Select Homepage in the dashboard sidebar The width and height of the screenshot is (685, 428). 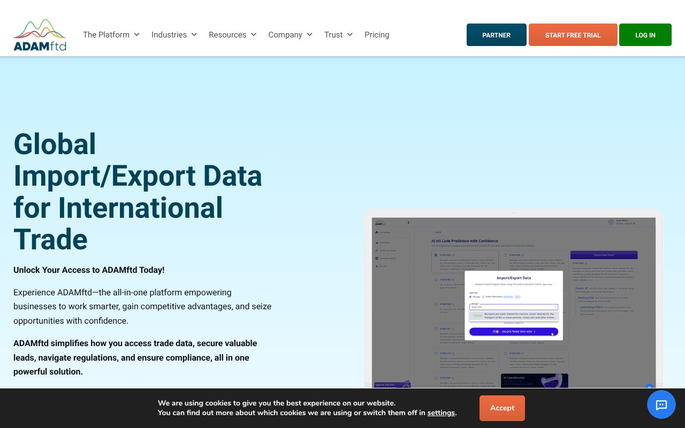pos(384,232)
